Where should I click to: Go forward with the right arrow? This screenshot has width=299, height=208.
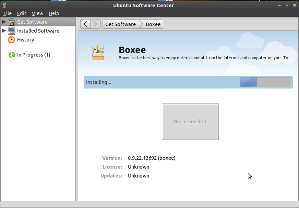(x=95, y=24)
